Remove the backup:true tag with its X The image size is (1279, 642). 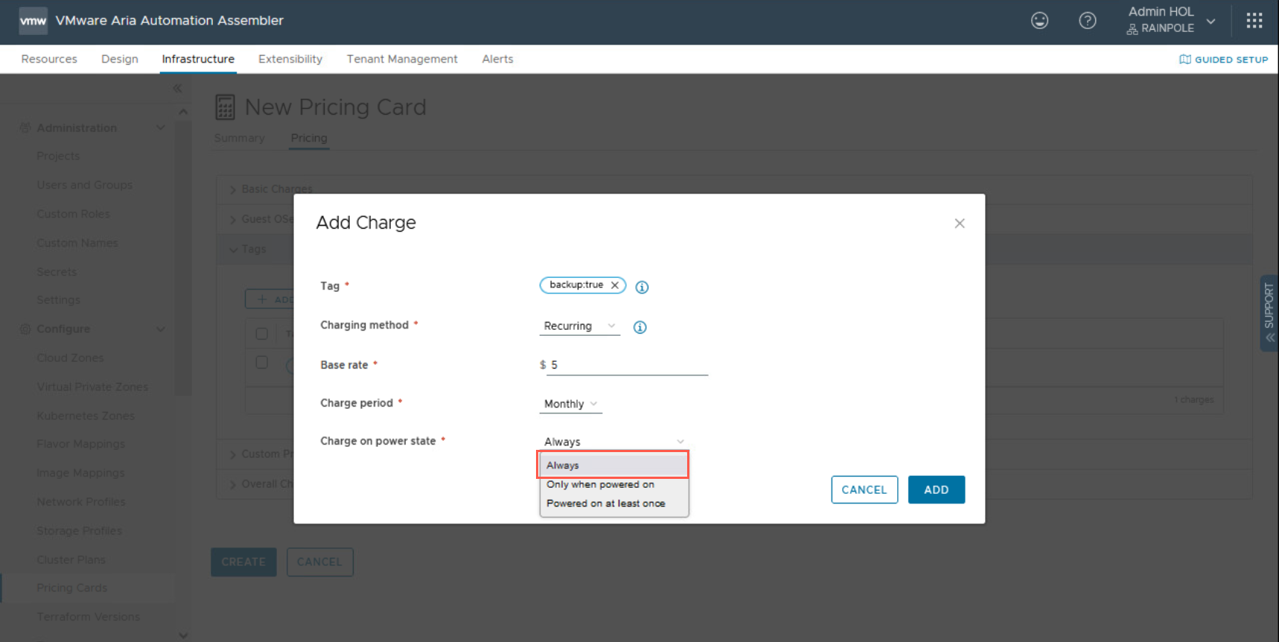pos(615,285)
